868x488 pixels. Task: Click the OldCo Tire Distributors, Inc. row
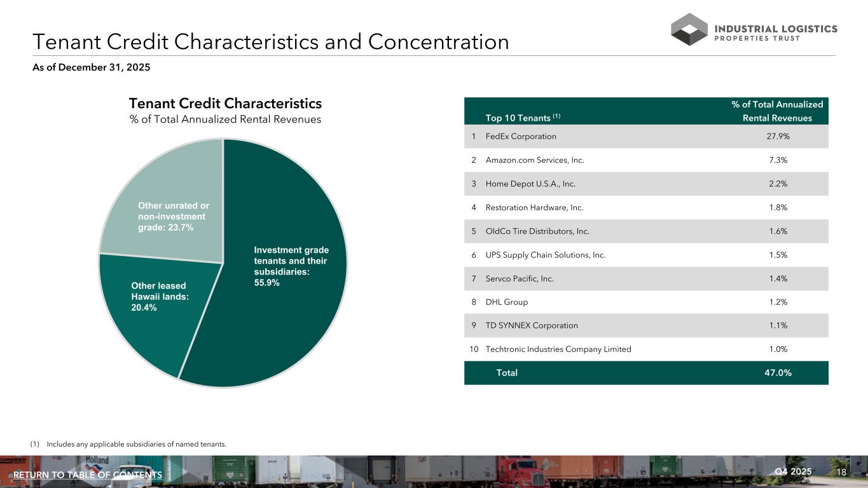pyautogui.click(x=646, y=231)
